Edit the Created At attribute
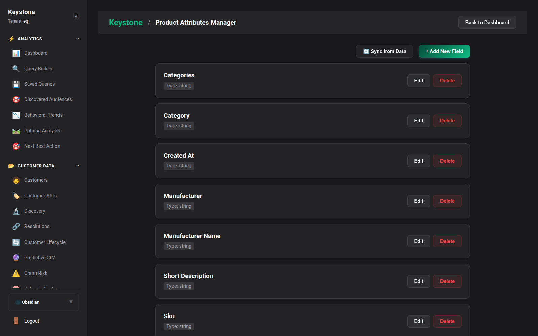The width and height of the screenshot is (538, 336). click(x=419, y=161)
